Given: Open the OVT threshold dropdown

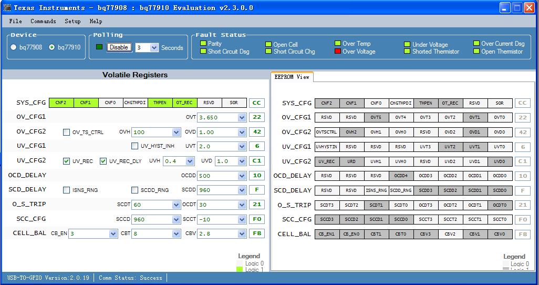Looking at the screenshot, I should [x=242, y=118].
